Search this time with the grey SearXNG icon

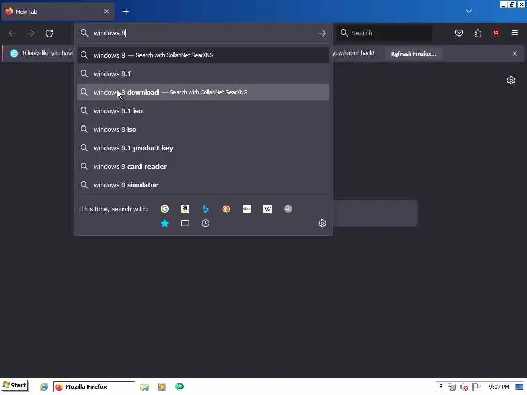(x=288, y=209)
